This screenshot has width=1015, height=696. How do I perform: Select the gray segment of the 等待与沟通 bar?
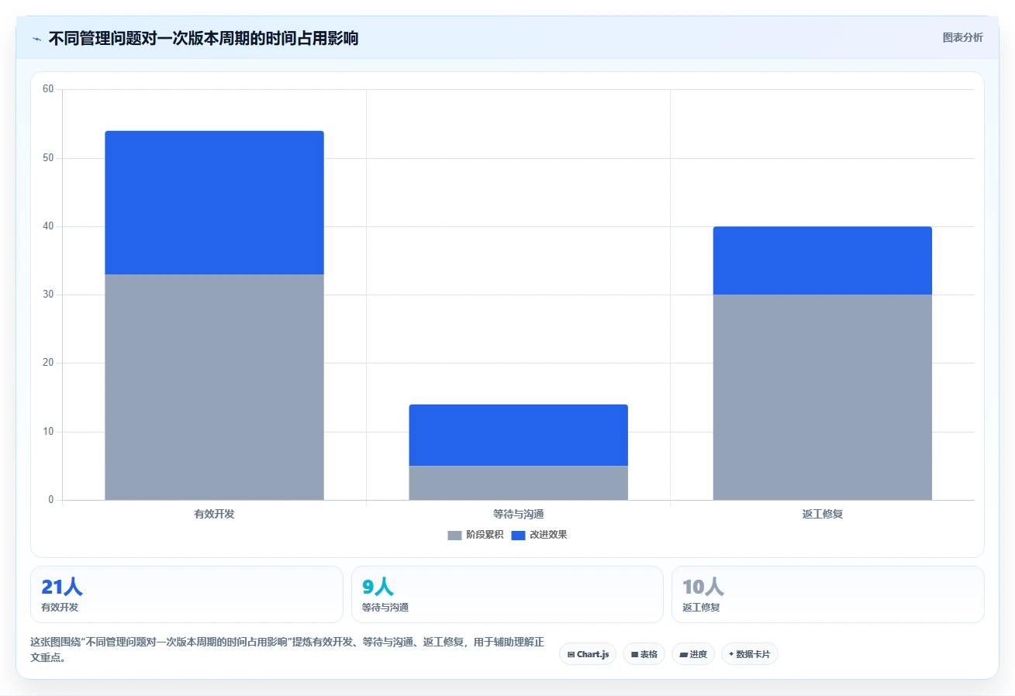tap(518, 483)
